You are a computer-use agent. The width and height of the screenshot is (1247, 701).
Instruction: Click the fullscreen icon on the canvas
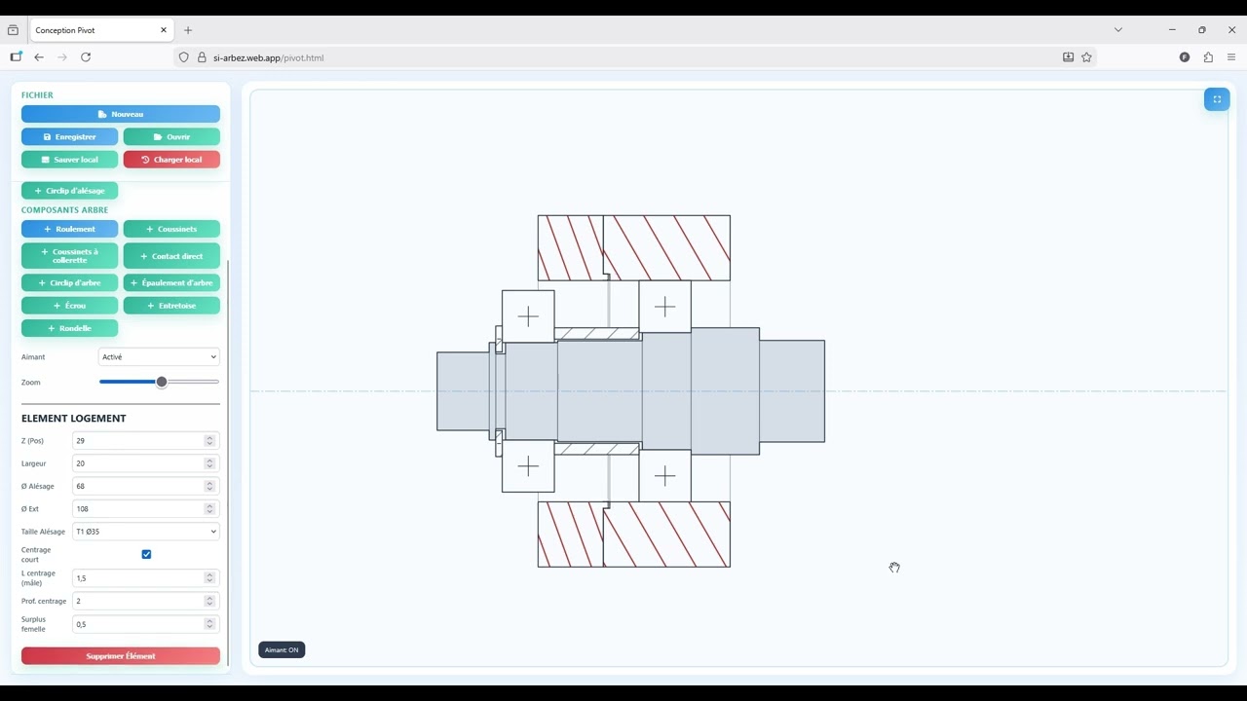[1217, 99]
